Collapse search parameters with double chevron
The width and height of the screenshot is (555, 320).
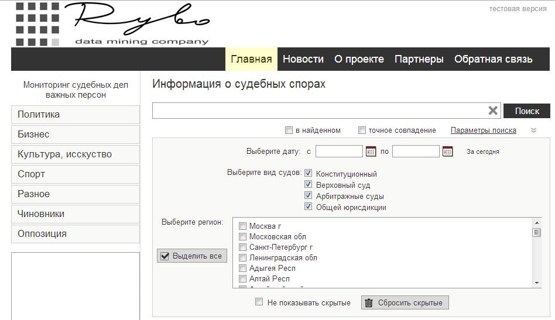click(533, 130)
